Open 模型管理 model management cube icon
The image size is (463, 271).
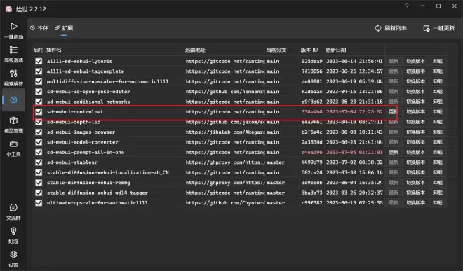(13, 120)
